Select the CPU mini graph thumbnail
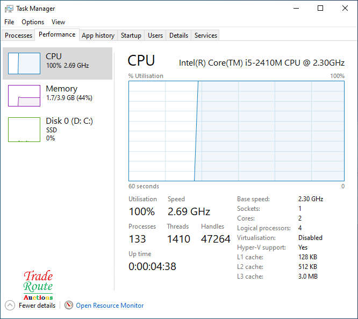This screenshot has height=319, width=358. pos(24,63)
